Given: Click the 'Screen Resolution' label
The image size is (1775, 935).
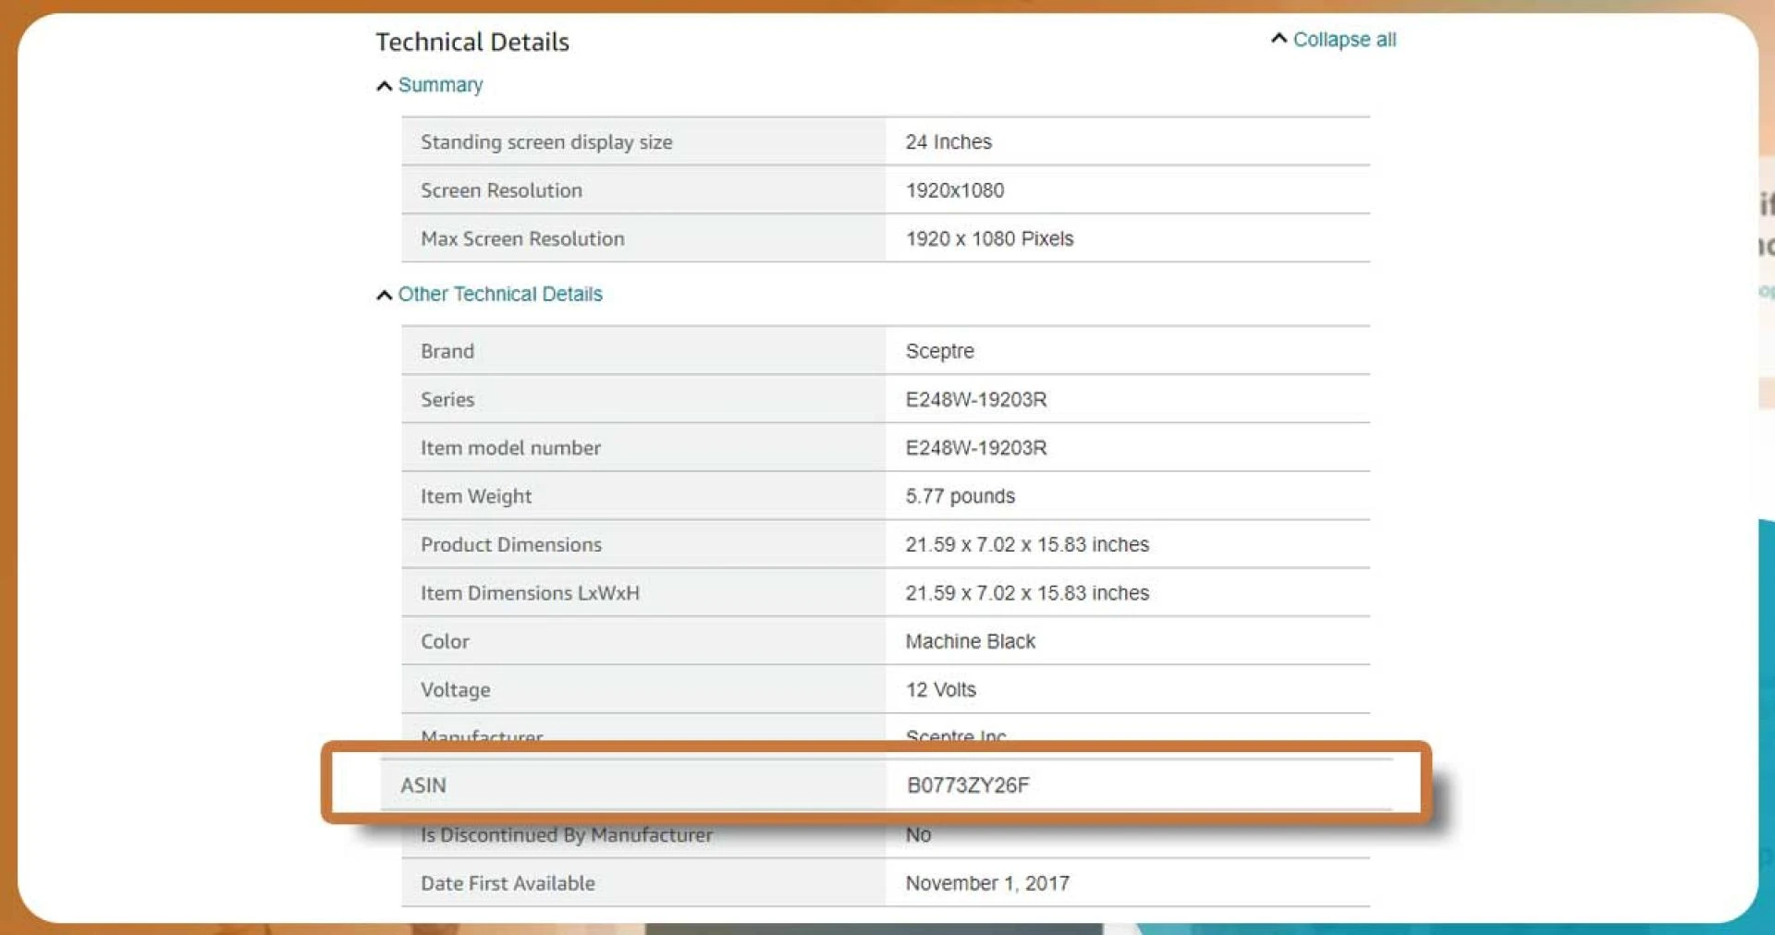Looking at the screenshot, I should point(501,190).
